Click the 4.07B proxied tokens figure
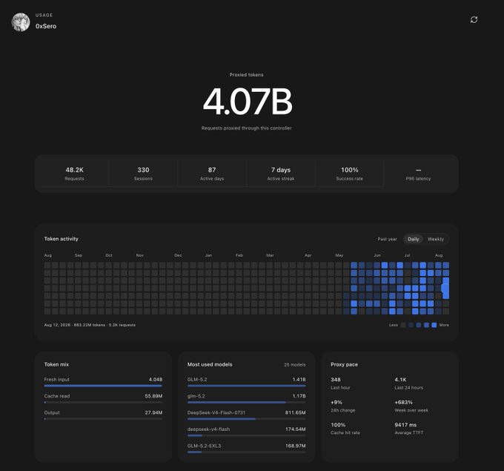Viewport: 504px width, 471px height. (248, 102)
